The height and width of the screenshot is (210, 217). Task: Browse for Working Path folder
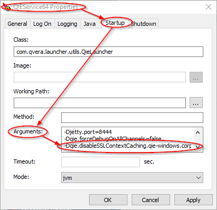(196, 103)
